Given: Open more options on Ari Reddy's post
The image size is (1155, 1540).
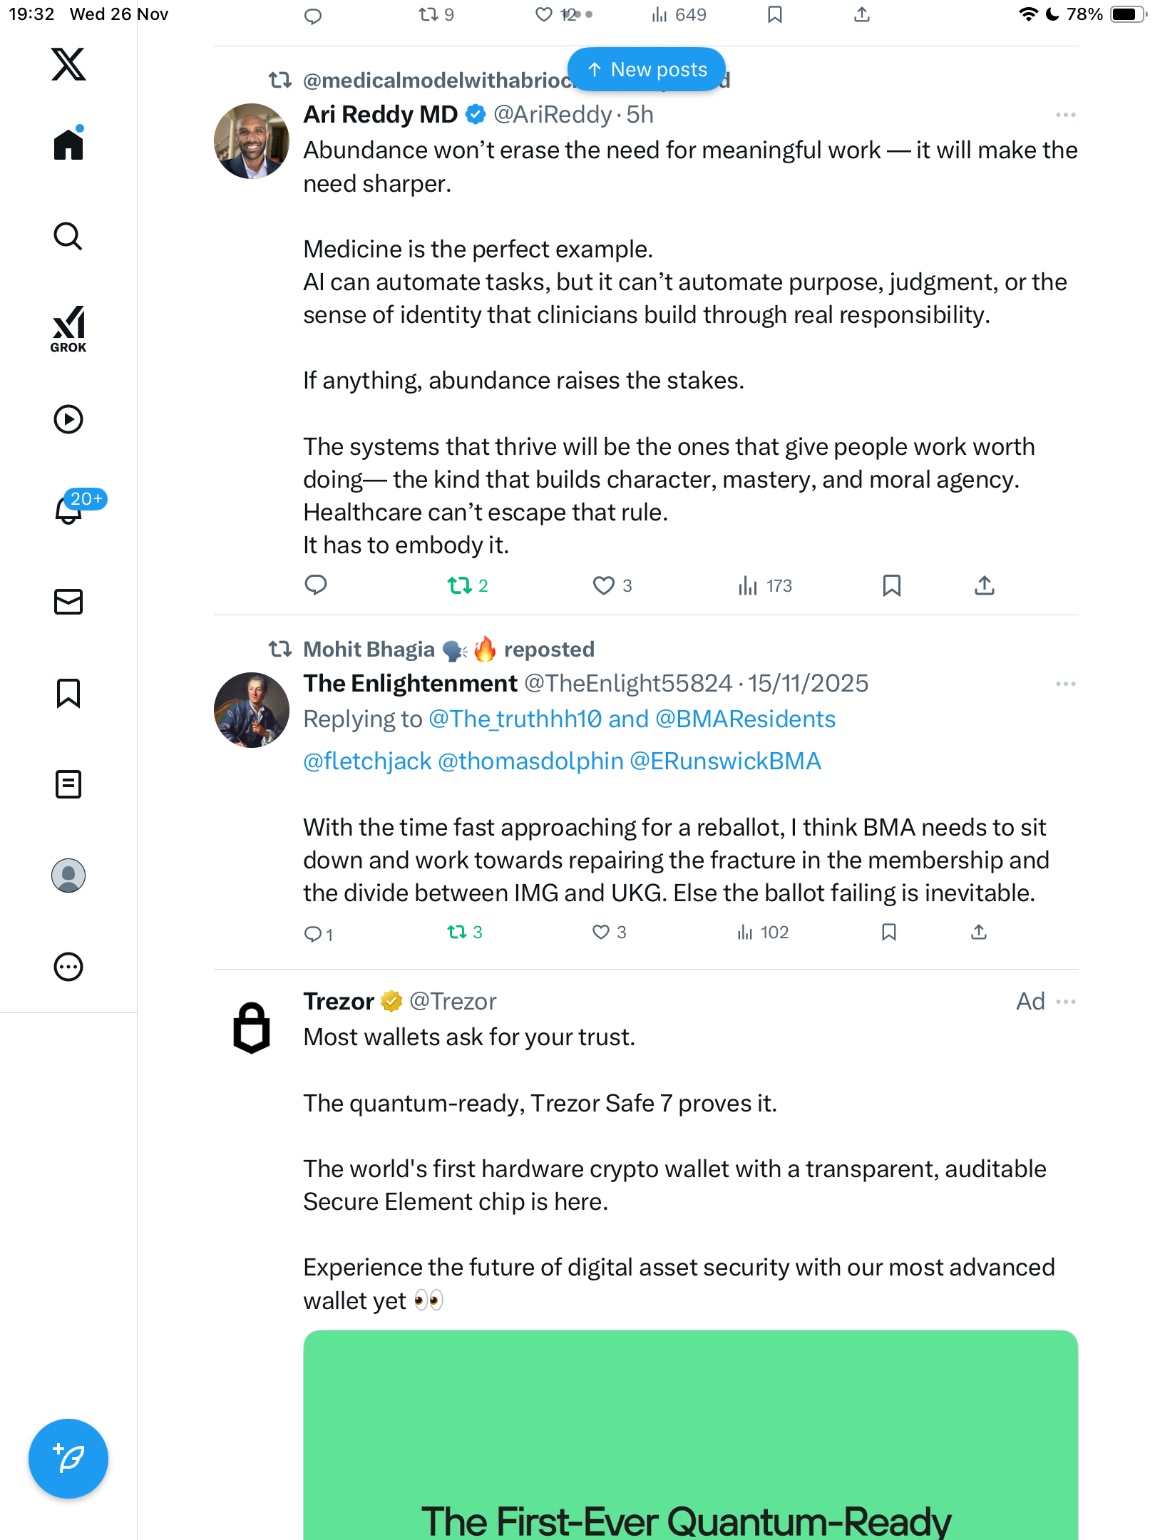Looking at the screenshot, I should (1065, 115).
